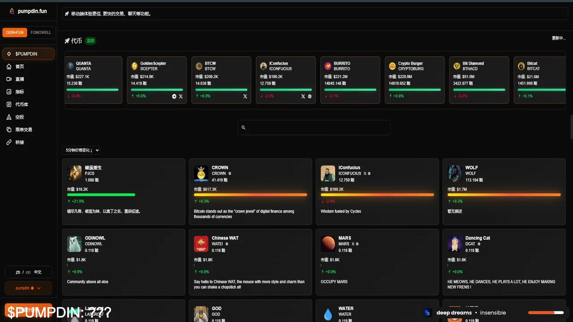573x322 pixels.
Task: Focus the token search input field
Action: 314,127
